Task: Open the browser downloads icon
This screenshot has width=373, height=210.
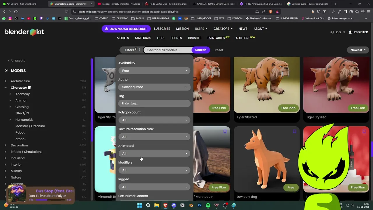Action: [x=333, y=12]
